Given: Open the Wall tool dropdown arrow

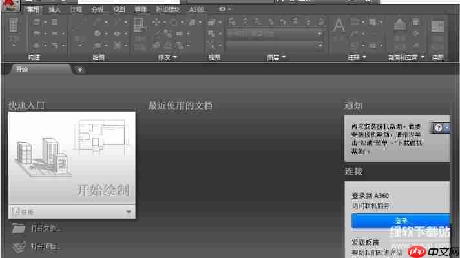Looking at the screenshot, I should (45, 23).
